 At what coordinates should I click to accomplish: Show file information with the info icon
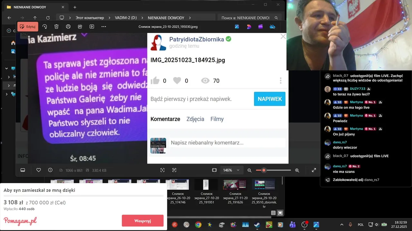click(x=50, y=170)
